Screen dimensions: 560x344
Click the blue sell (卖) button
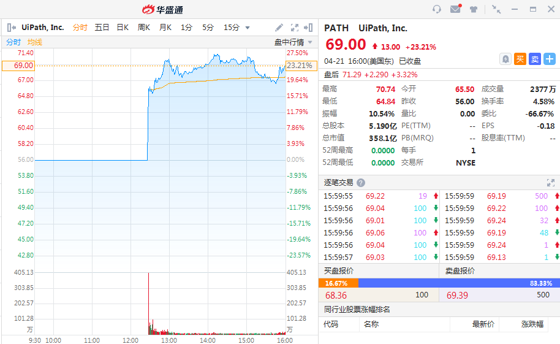click(535, 59)
